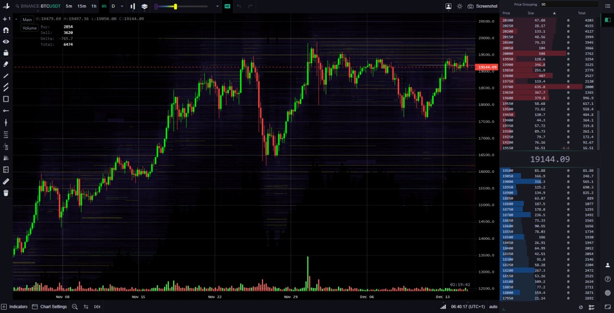Open the dropdown beside the heatmap slider
The height and width of the screenshot is (313, 614).
tap(217, 6)
